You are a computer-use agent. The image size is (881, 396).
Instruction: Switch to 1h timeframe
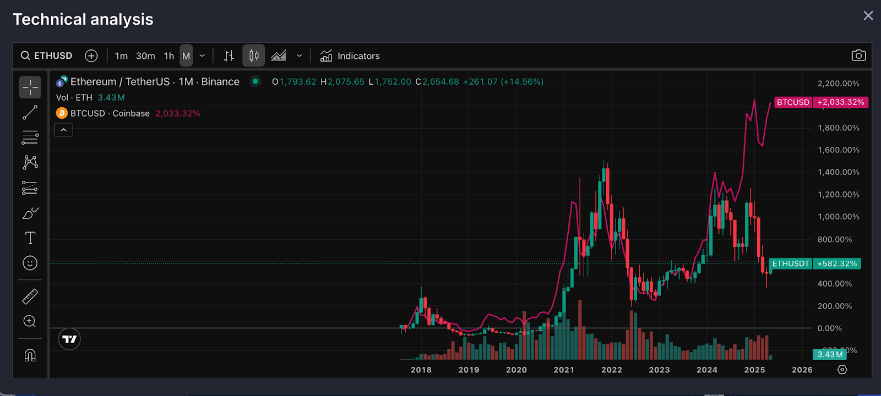pyautogui.click(x=169, y=56)
